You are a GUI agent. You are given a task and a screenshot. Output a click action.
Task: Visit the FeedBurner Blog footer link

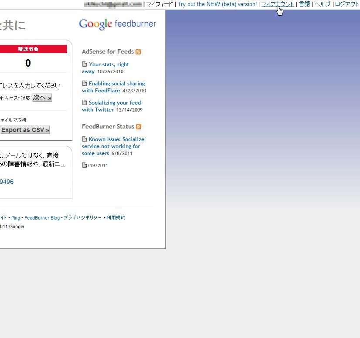coord(42,218)
